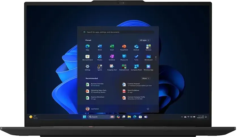This screenshot has height=137, width=238.
Task: Open the To Do app
Action: tap(136, 58)
